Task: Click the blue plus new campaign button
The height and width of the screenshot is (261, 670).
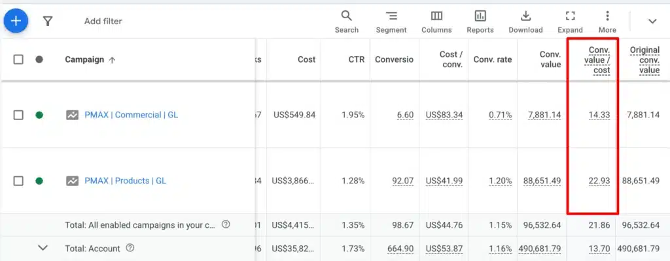Action: [16, 21]
